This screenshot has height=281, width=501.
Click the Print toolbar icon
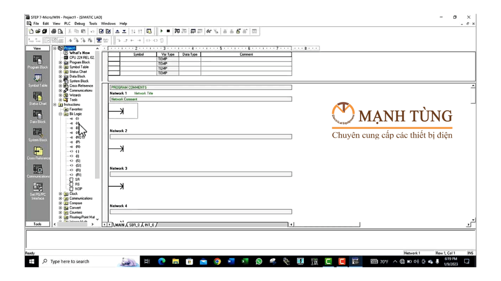(x=54, y=31)
